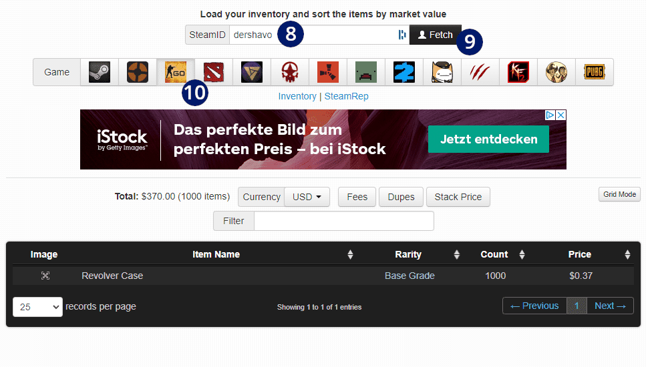Click the blue icon inside SteamID field

coord(402,35)
